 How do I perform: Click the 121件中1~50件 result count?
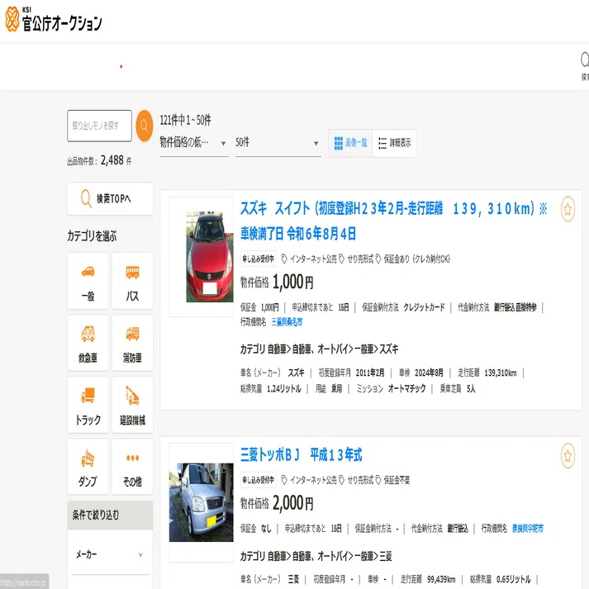pyautogui.click(x=186, y=121)
